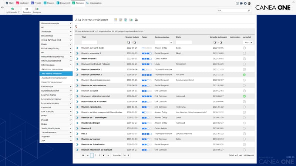
Task: Click the Faser indicator for Rev 2
Action: [x=147, y=134]
